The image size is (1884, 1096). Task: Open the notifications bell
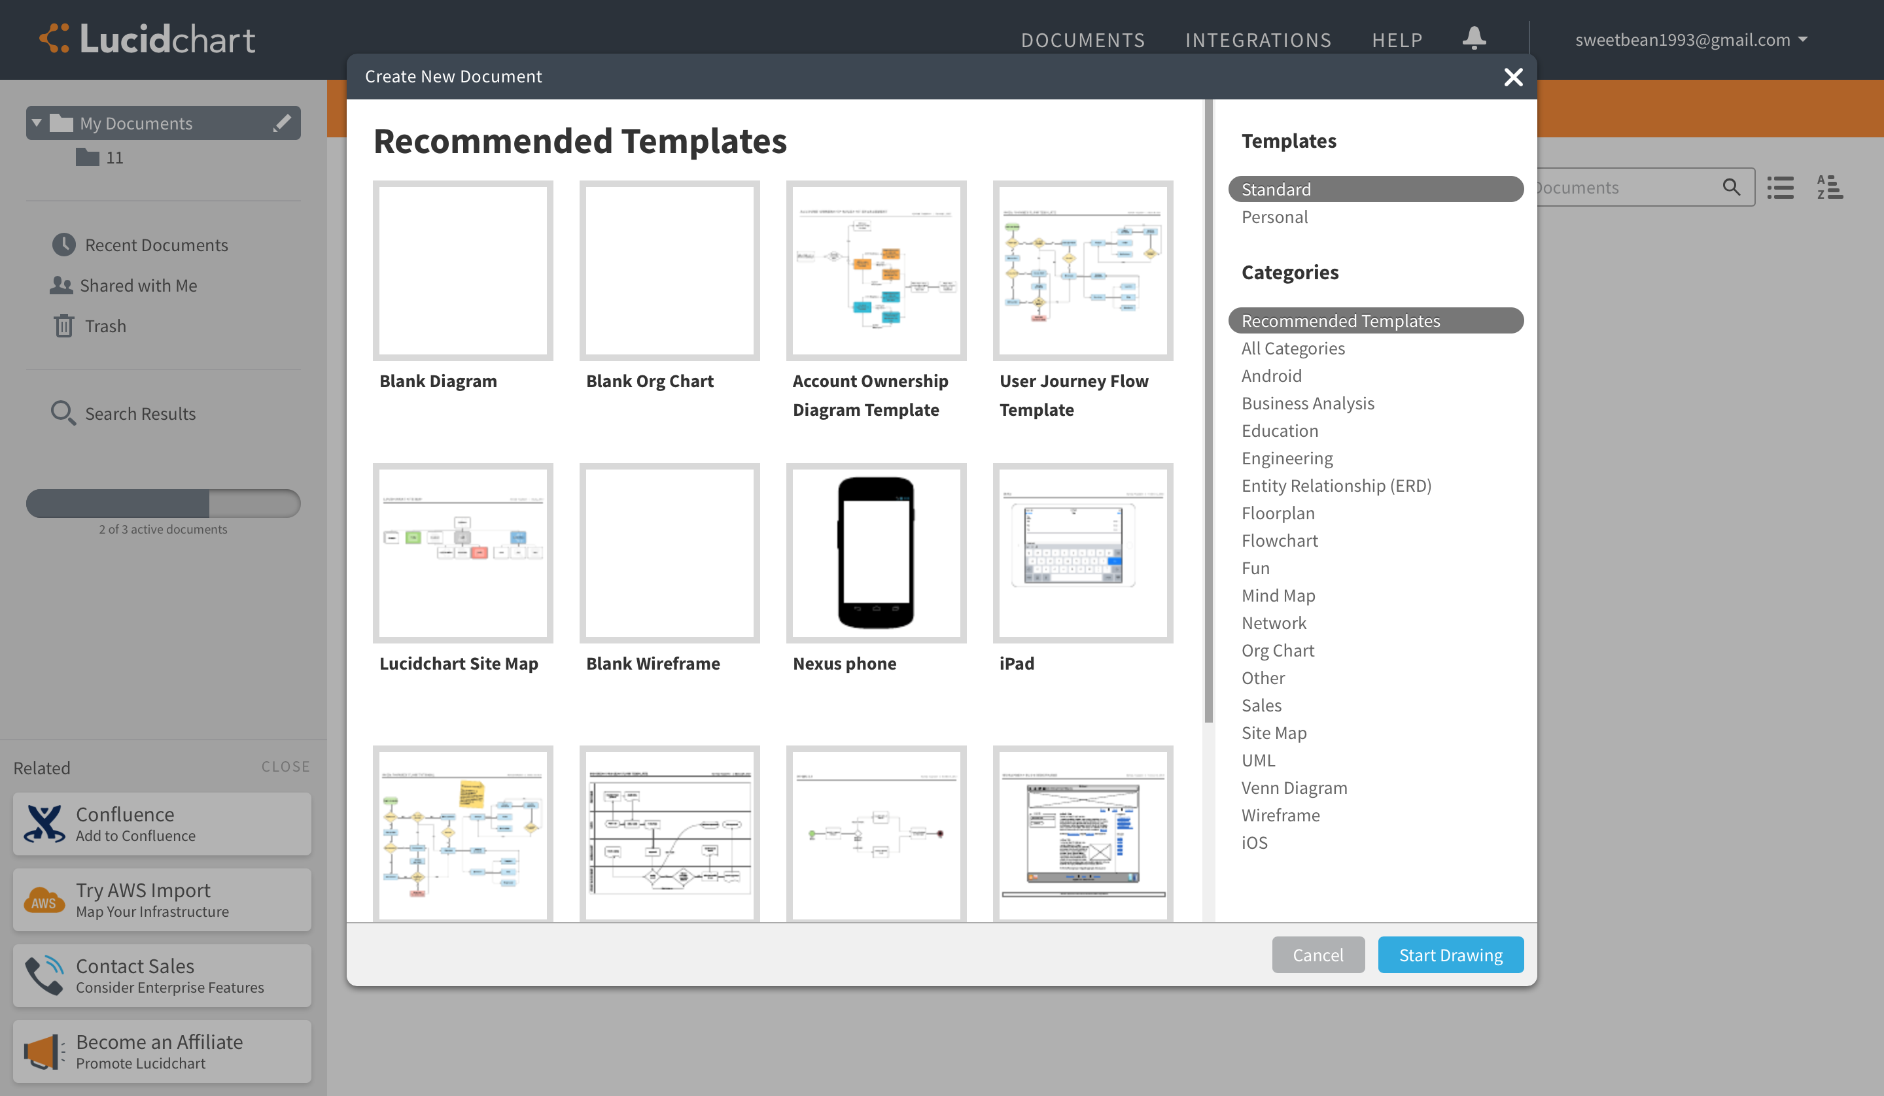(1474, 38)
